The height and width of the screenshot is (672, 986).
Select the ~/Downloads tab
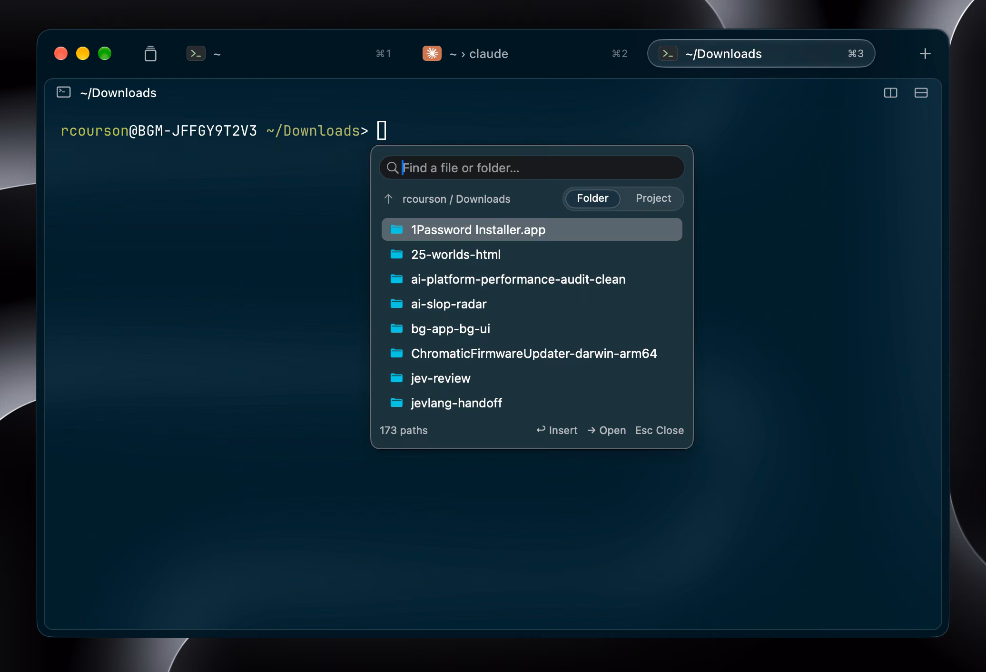[761, 53]
